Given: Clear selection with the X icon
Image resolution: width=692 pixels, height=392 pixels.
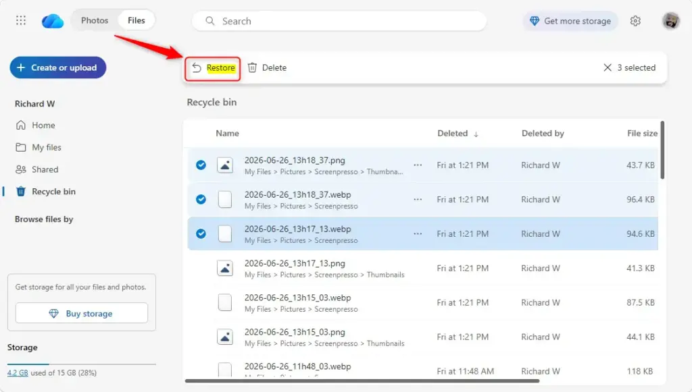Looking at the screenshot, I should pos(608,67).
